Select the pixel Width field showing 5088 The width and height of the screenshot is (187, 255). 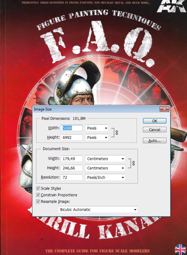pyautogui.click(x=72, y=128)
